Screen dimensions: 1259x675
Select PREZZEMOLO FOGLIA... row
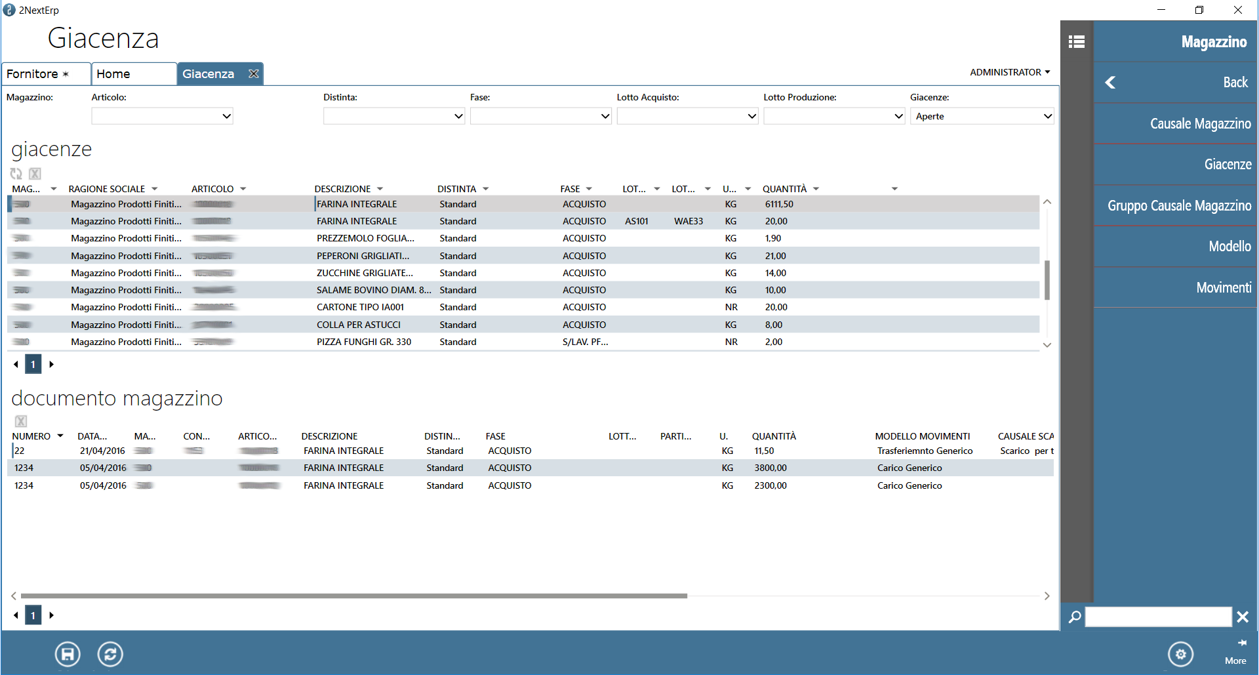pos(523,238)
